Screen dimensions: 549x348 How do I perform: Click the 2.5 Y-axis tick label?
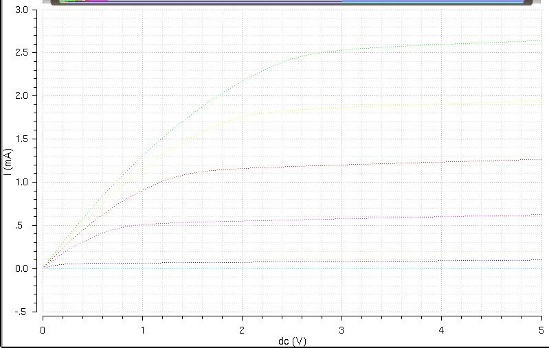point(21,53)
